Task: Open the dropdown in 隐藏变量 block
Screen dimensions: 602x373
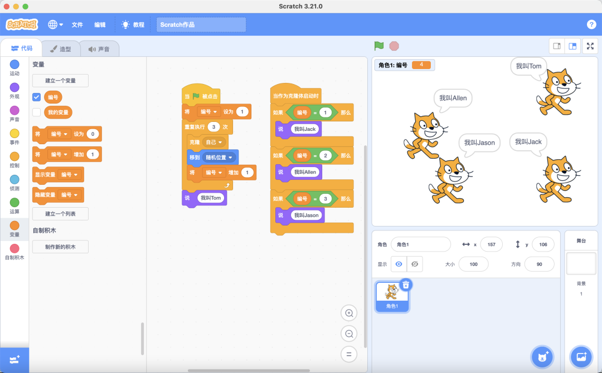Action: [70, 195]
